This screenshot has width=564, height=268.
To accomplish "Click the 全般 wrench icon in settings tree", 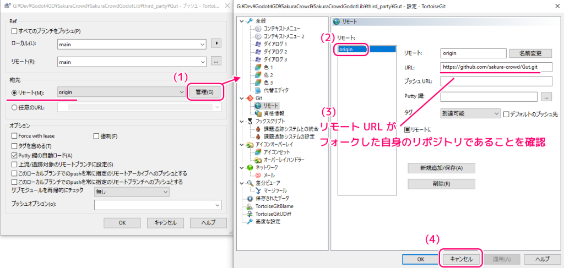I will [x=251, y=21].
